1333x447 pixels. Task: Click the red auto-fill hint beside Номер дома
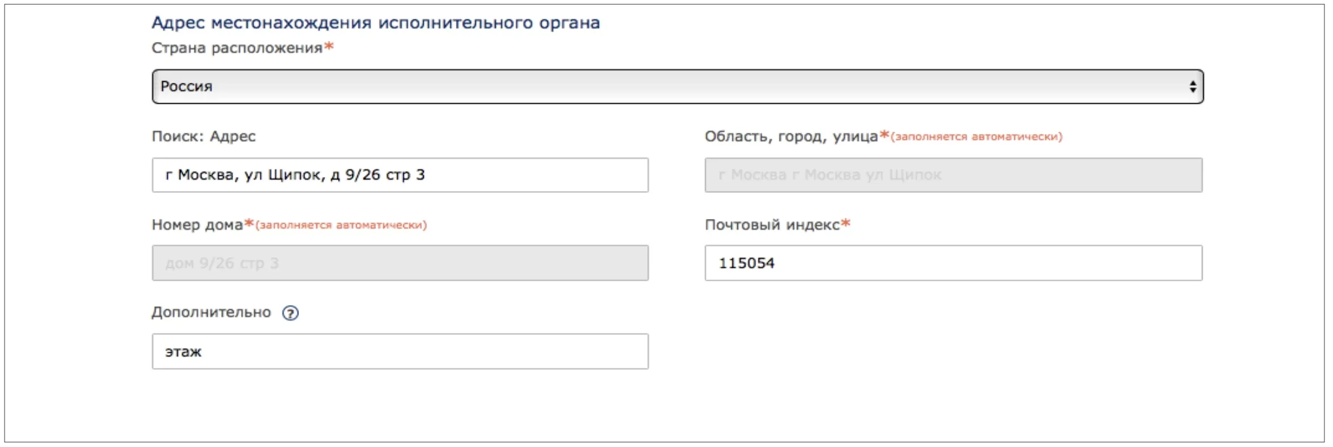coord(341,226)
